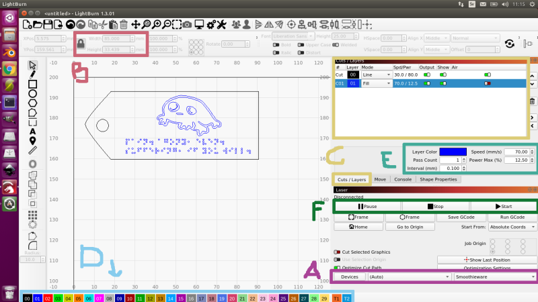Choose the pencil Draw Lines tool

tap(32, 74)
